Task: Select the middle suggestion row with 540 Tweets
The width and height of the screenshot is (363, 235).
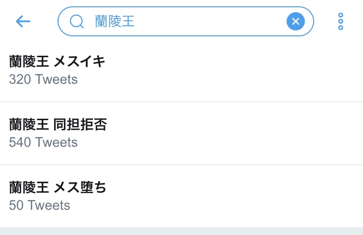Action: coord(181,134)
